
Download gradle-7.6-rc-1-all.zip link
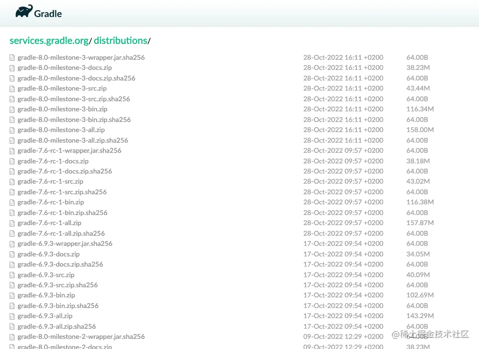49,223
